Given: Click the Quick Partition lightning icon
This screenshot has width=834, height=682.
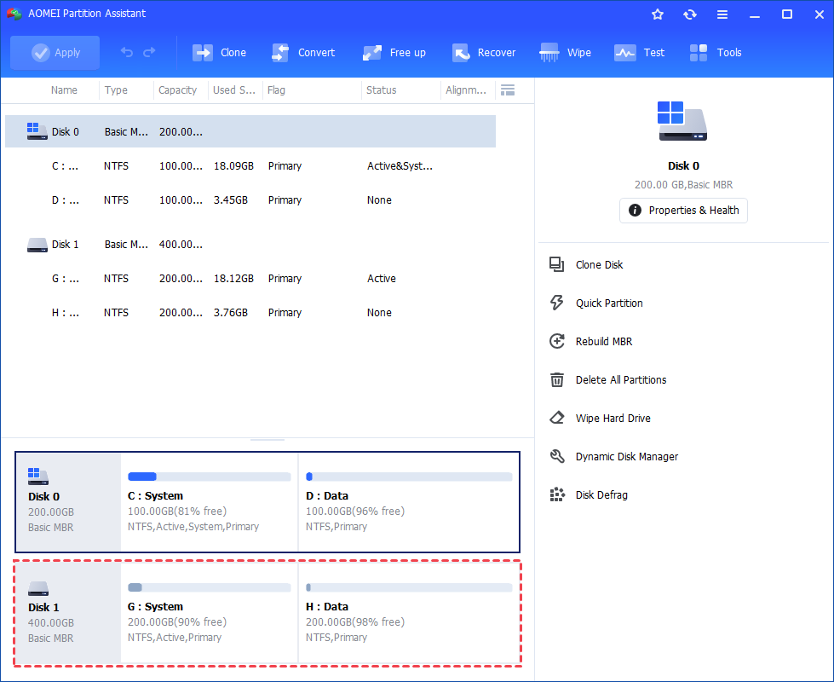Looking at the screenshot, I should pyautogui.click(x=556, y=303).
